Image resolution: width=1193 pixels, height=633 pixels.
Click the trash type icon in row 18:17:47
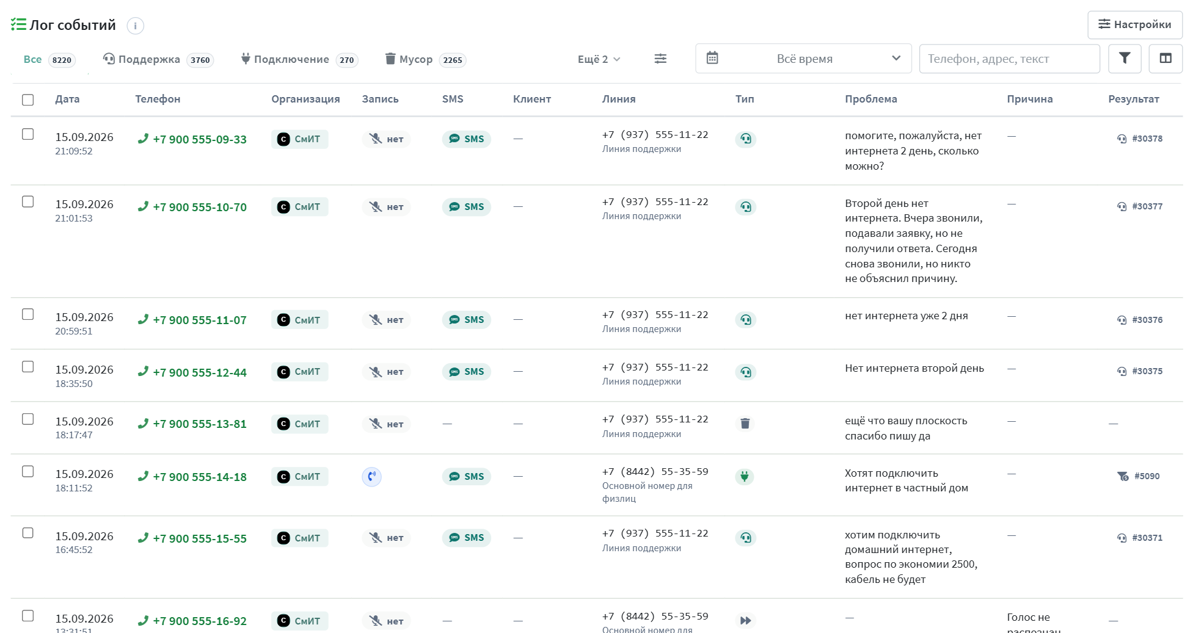click(x=745, y=424)
